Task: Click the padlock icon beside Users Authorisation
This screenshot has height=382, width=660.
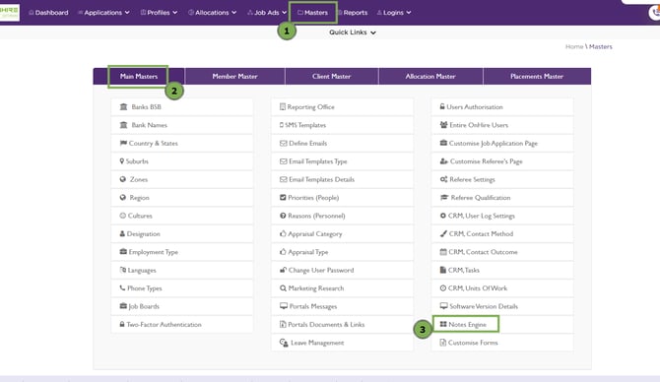Action: 442,107
